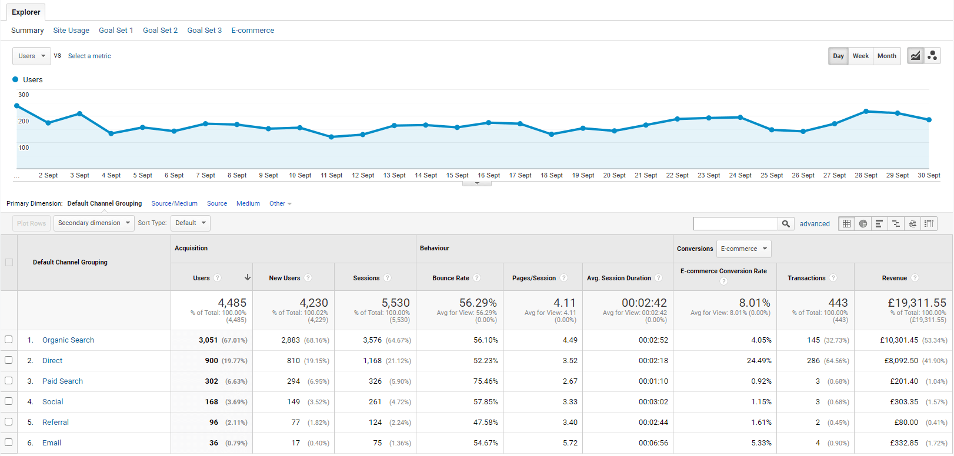Click into the table search input field
This screenshot has height=456, width=954.
tap(735, 224)
